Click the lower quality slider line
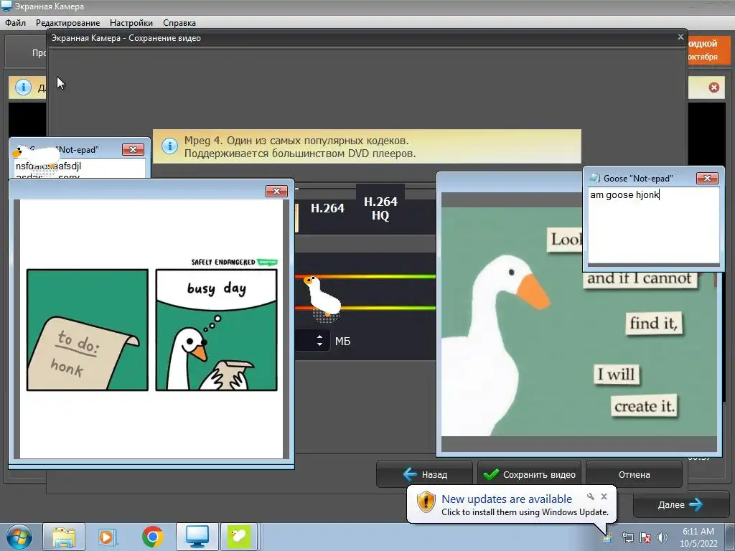Screen dimensions: 735x551 click(x=365, y=308)
